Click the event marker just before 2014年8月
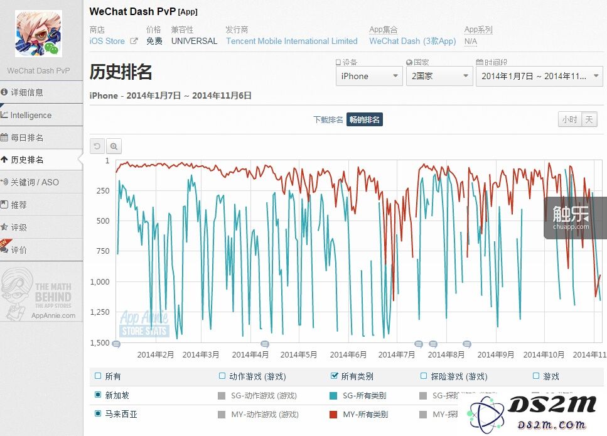The height and width of the screenshot is (436, 607). click(419, 344)
